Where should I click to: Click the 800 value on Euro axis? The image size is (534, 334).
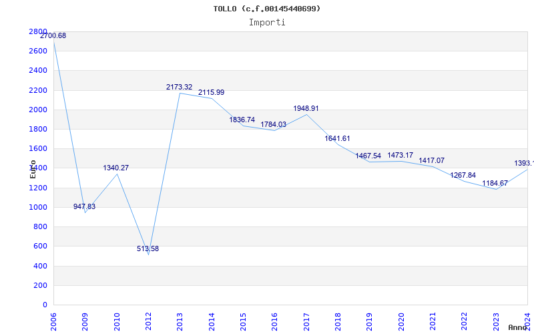pyautogui.click(x=40, y=226)
